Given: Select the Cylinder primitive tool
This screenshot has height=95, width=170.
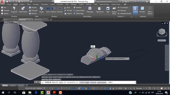Looking at the screenshot, I should click(x=5, y=11).
